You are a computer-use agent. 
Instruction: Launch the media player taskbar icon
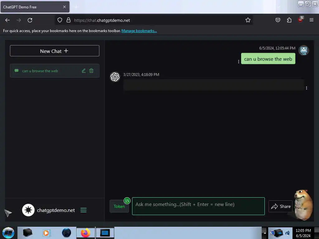pos(46,233)
